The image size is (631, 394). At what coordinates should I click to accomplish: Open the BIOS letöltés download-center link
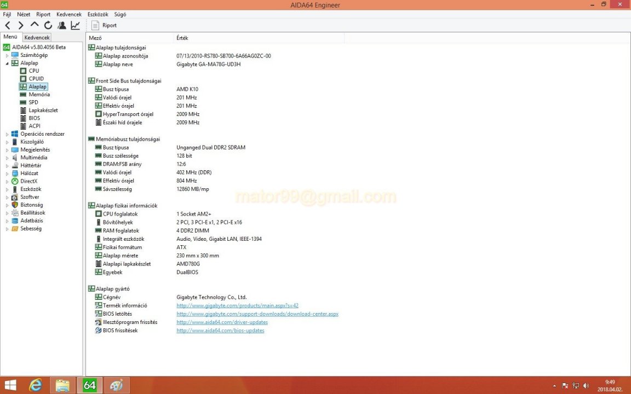[x=257, y=314]
